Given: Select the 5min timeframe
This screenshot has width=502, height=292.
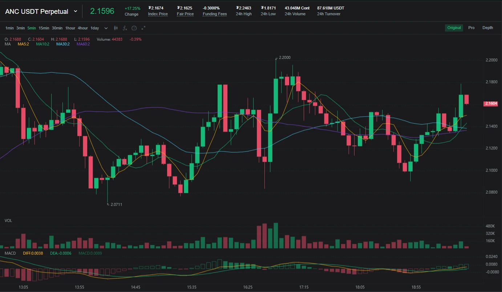Looking at the screenshot, I should tap(32, 28).
